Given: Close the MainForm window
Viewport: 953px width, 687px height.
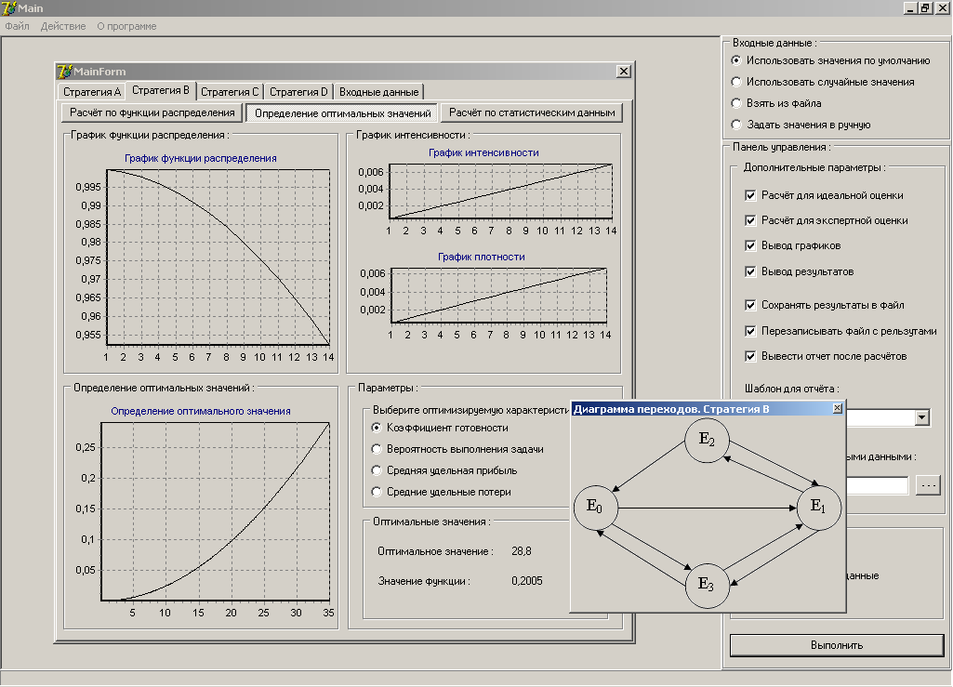Looking at the screenshot, I should pyautogui.click(x=624, y=72).
